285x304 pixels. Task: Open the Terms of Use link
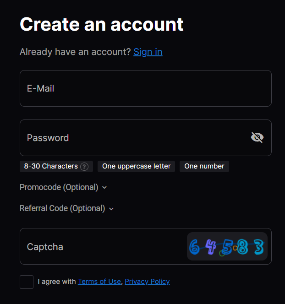[99, 282]
